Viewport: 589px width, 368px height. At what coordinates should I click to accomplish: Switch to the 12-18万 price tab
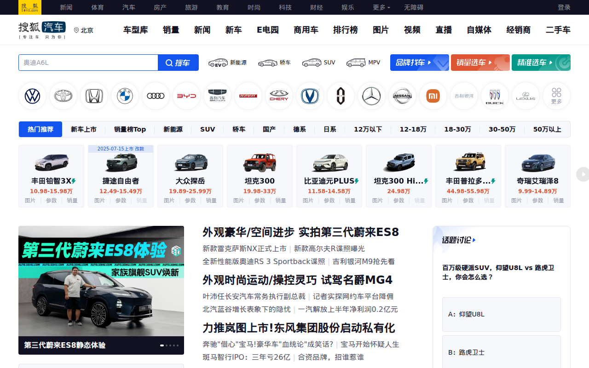[x=413, y=129]
